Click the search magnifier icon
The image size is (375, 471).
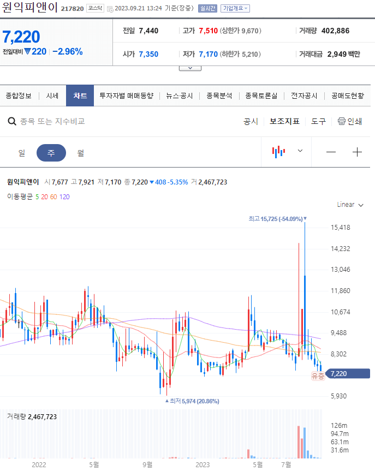click(11, 121)
